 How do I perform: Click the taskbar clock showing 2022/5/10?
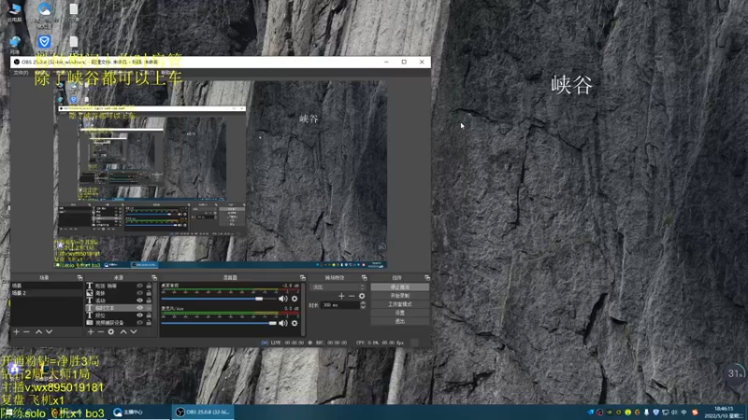tap(725, 412)
